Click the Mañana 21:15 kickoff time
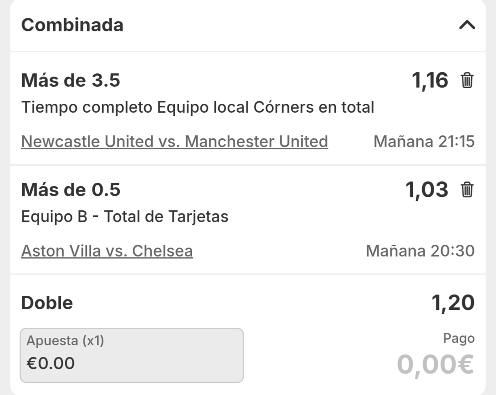The image size is (496, 395). [x=424, y=142]
